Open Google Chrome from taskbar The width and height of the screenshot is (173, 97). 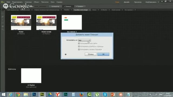point(18,95)
